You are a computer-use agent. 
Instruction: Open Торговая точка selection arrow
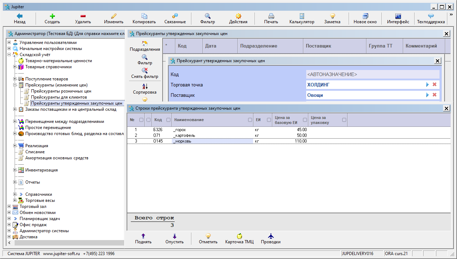(427, 85)
